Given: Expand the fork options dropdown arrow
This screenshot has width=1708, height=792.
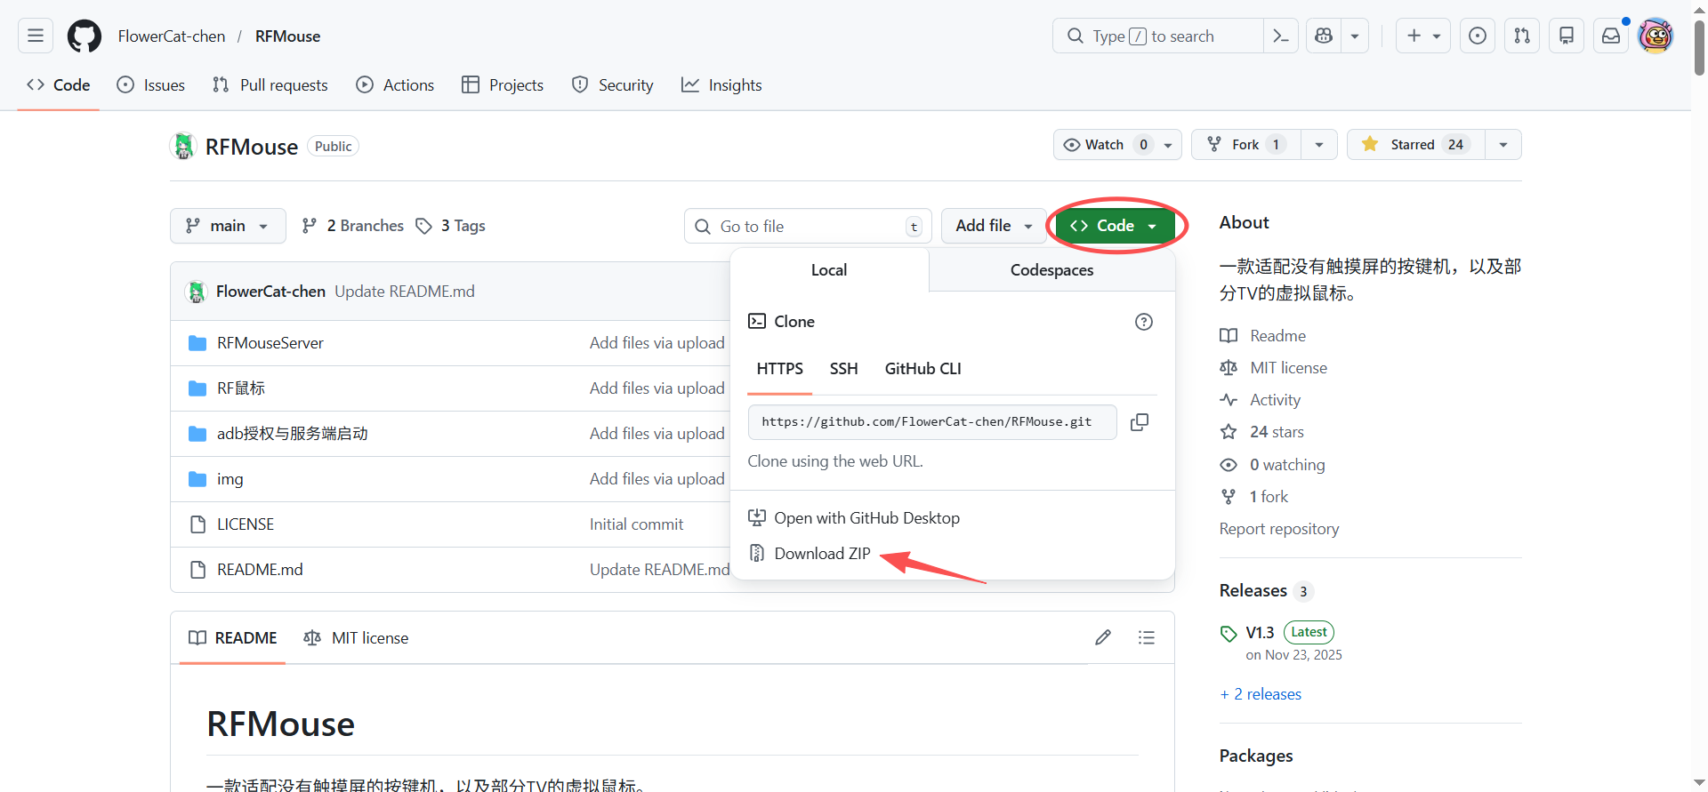Looking at the screenshot, I should click(1319, 145).
